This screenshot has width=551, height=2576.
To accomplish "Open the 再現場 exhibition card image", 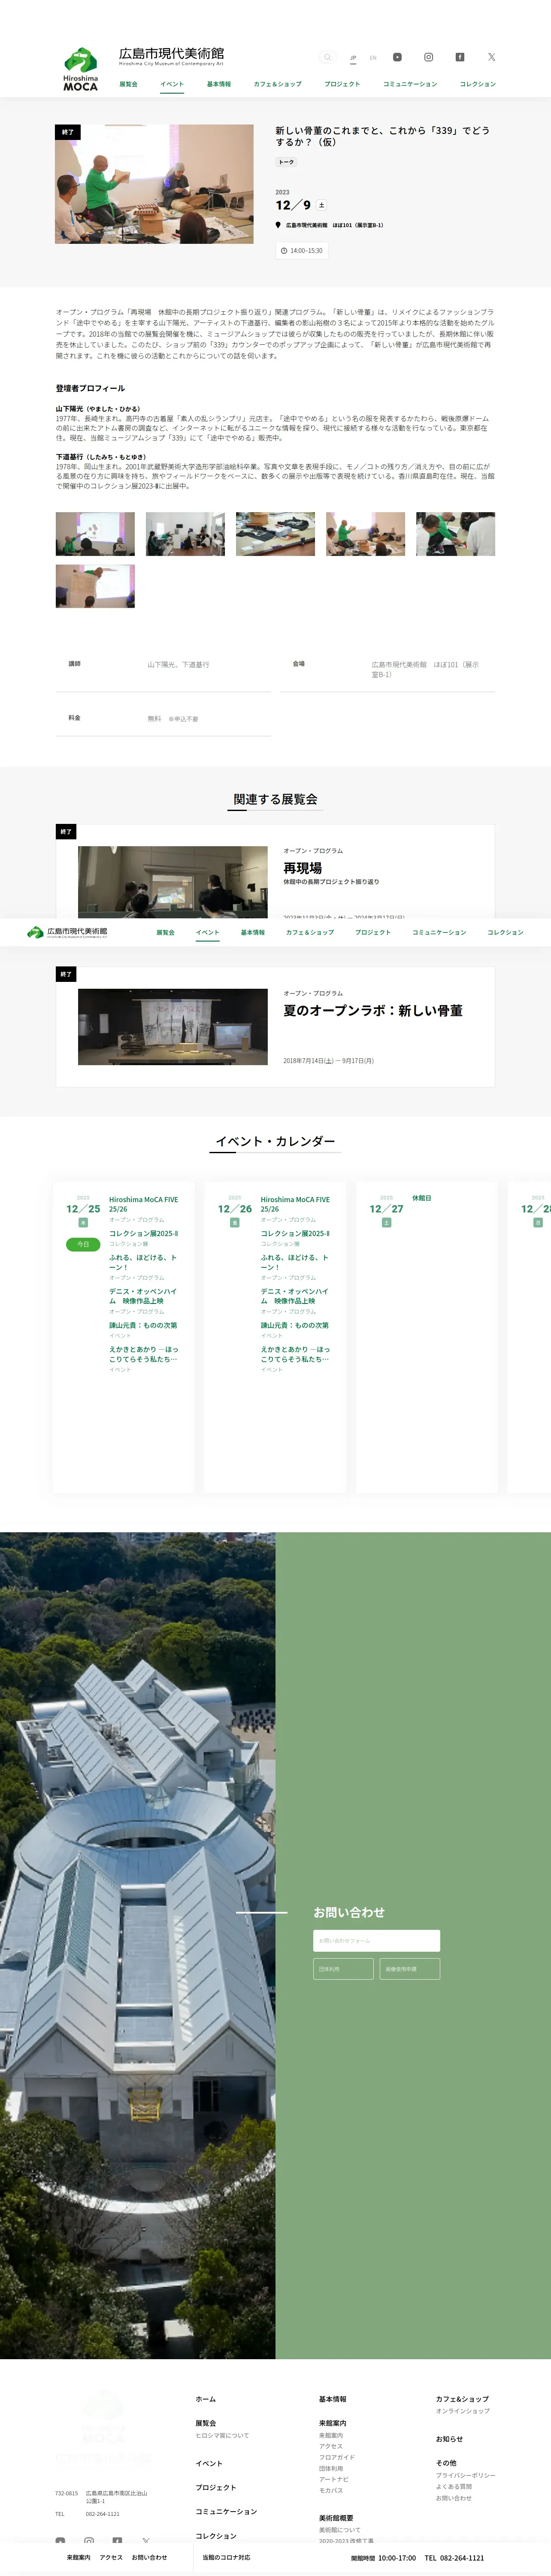I will [173, 882].
